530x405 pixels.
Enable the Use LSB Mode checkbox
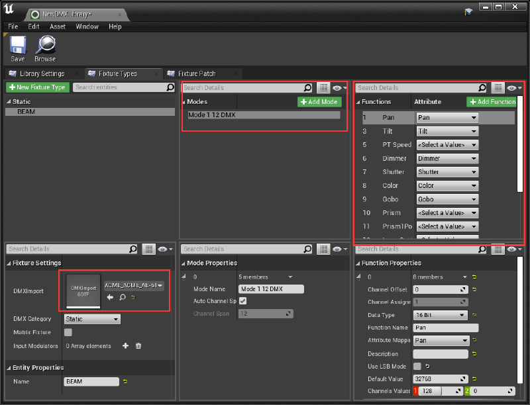(x=417, y=366)
